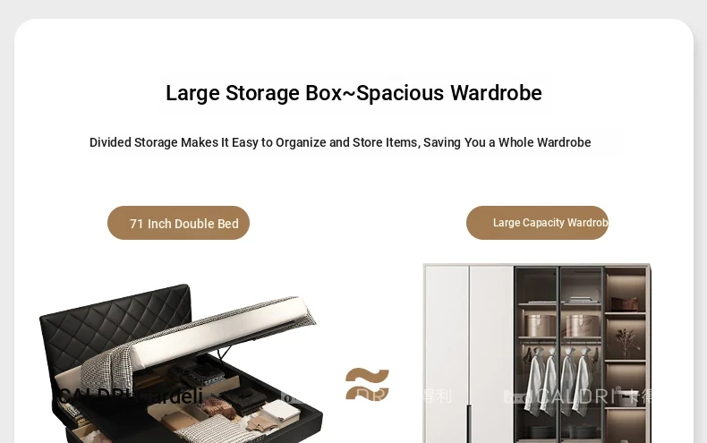The height and width of the screenshot is (443, 707).
Task: Click the hanging white shirts in wardrobe
Action: (x=558, y=382)
